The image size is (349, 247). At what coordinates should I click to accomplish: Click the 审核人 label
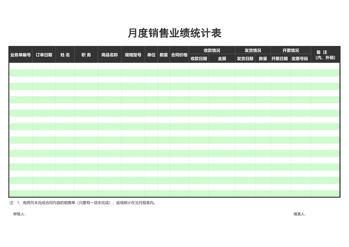(x=19, y=214)
